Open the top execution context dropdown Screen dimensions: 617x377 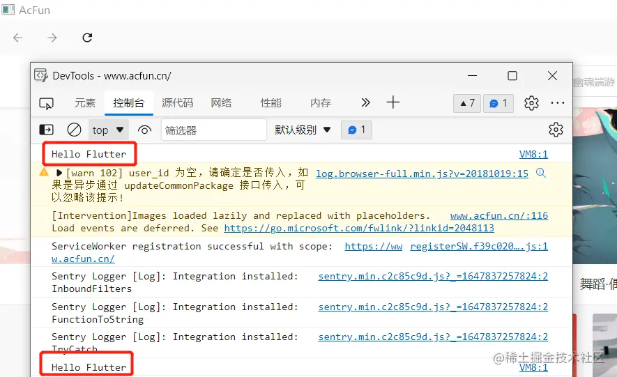(108, 130)
